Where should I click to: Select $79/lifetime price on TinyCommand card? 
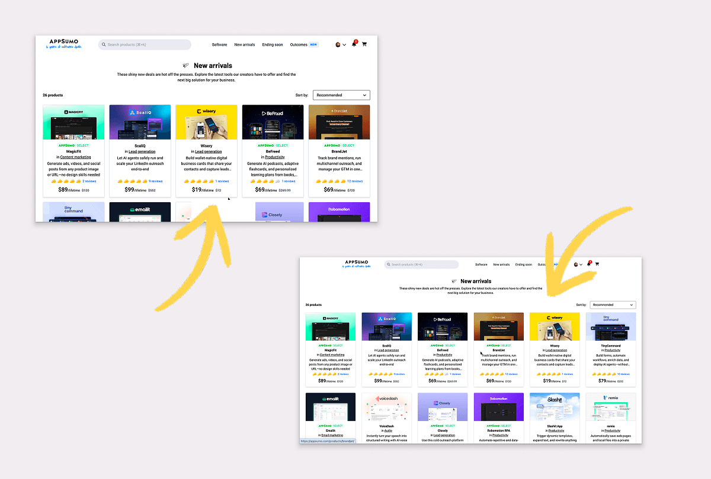[608, 381]
